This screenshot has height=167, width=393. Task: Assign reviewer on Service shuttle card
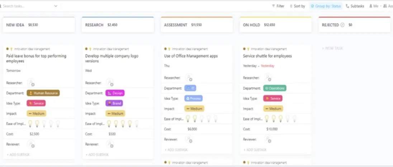tap(268, 139)
